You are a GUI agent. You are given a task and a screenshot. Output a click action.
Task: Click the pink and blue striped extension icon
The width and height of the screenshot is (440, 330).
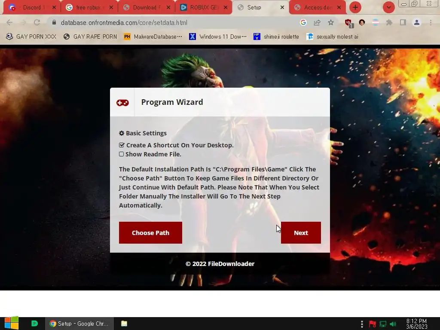point(376,22)
